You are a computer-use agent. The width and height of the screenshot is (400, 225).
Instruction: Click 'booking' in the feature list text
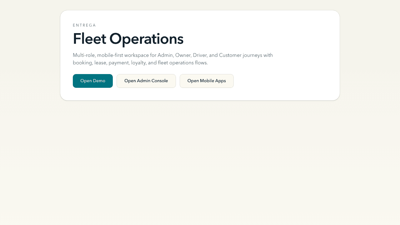(x=82, y=62)
